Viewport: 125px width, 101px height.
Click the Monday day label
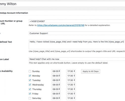(x=36, y=76)
